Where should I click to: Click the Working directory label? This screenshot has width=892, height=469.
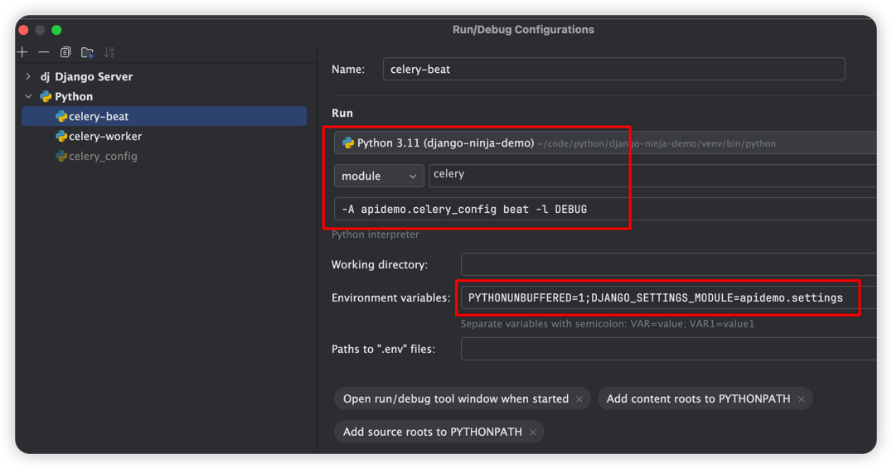tap(380, 264)
